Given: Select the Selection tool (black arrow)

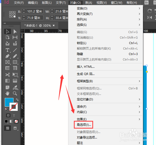Looking at the screenshot, I should coord(7,32).
